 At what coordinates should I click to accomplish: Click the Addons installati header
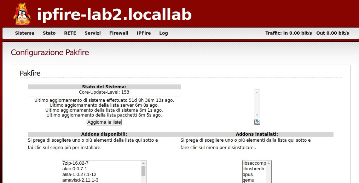[x=257, y=134]
